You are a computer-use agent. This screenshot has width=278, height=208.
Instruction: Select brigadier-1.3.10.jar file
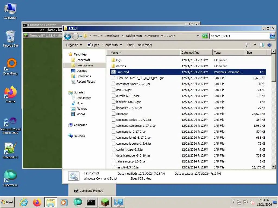click(x=129, y=108)
